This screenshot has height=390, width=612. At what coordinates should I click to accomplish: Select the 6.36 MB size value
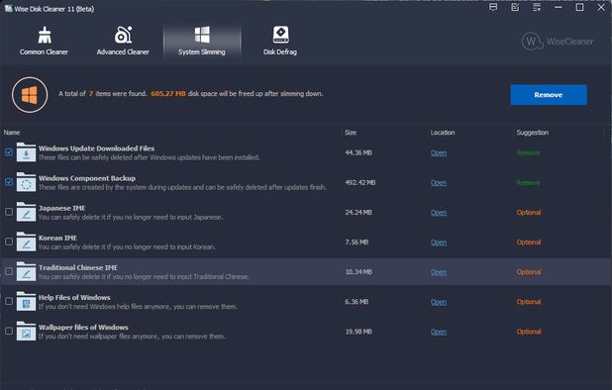pos(357,302)
